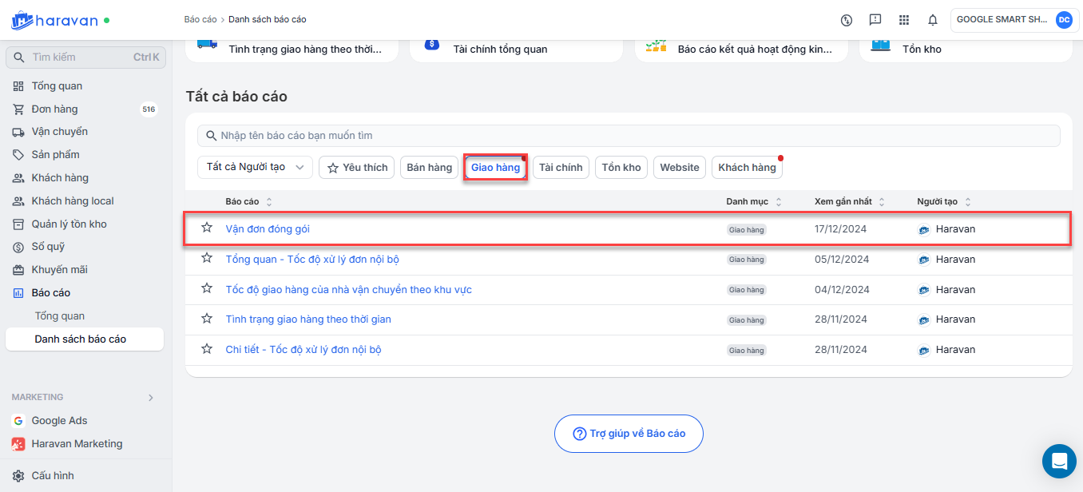Click the Google Ads icon in sidebar
The image size is (1083, 492).
coord(18,421)
